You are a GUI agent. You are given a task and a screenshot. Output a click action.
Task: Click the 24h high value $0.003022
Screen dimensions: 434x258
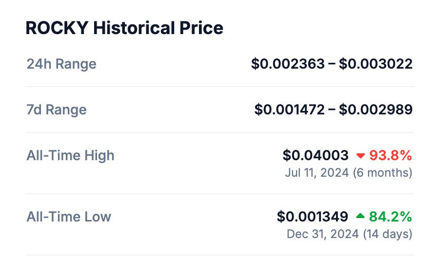point(376,64)
